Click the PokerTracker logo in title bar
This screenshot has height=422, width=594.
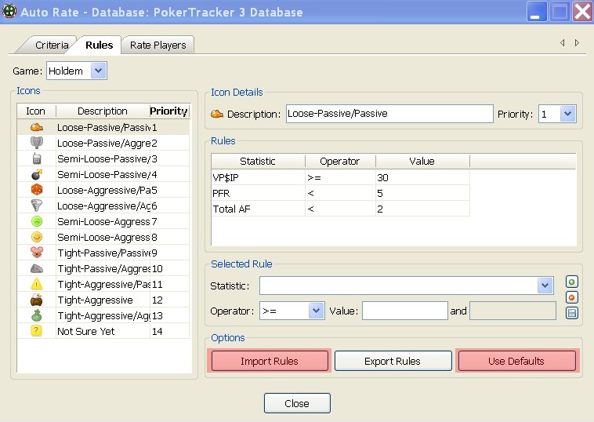click(x=9, y=12)
